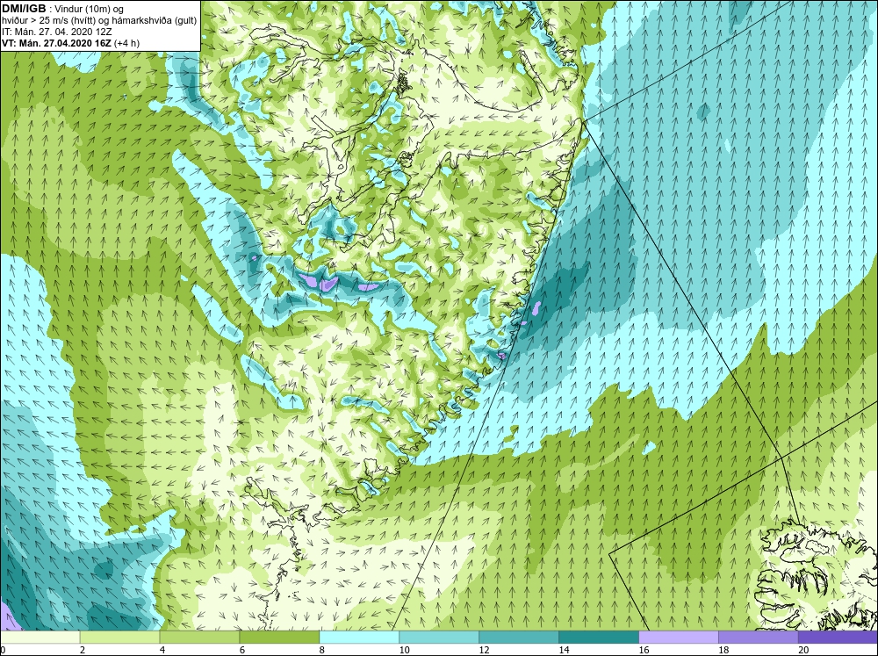Viewport: 878px width, 656px height.
Task: Click the 6-8 m/s olive green legend swatch
Action: (x=279, y=637)
